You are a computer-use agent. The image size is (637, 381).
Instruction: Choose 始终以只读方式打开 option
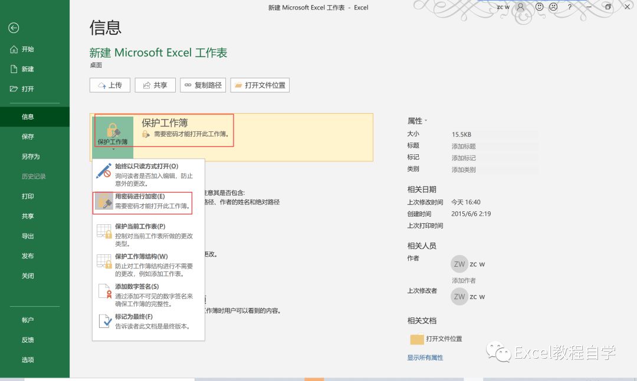click(148, 174)
